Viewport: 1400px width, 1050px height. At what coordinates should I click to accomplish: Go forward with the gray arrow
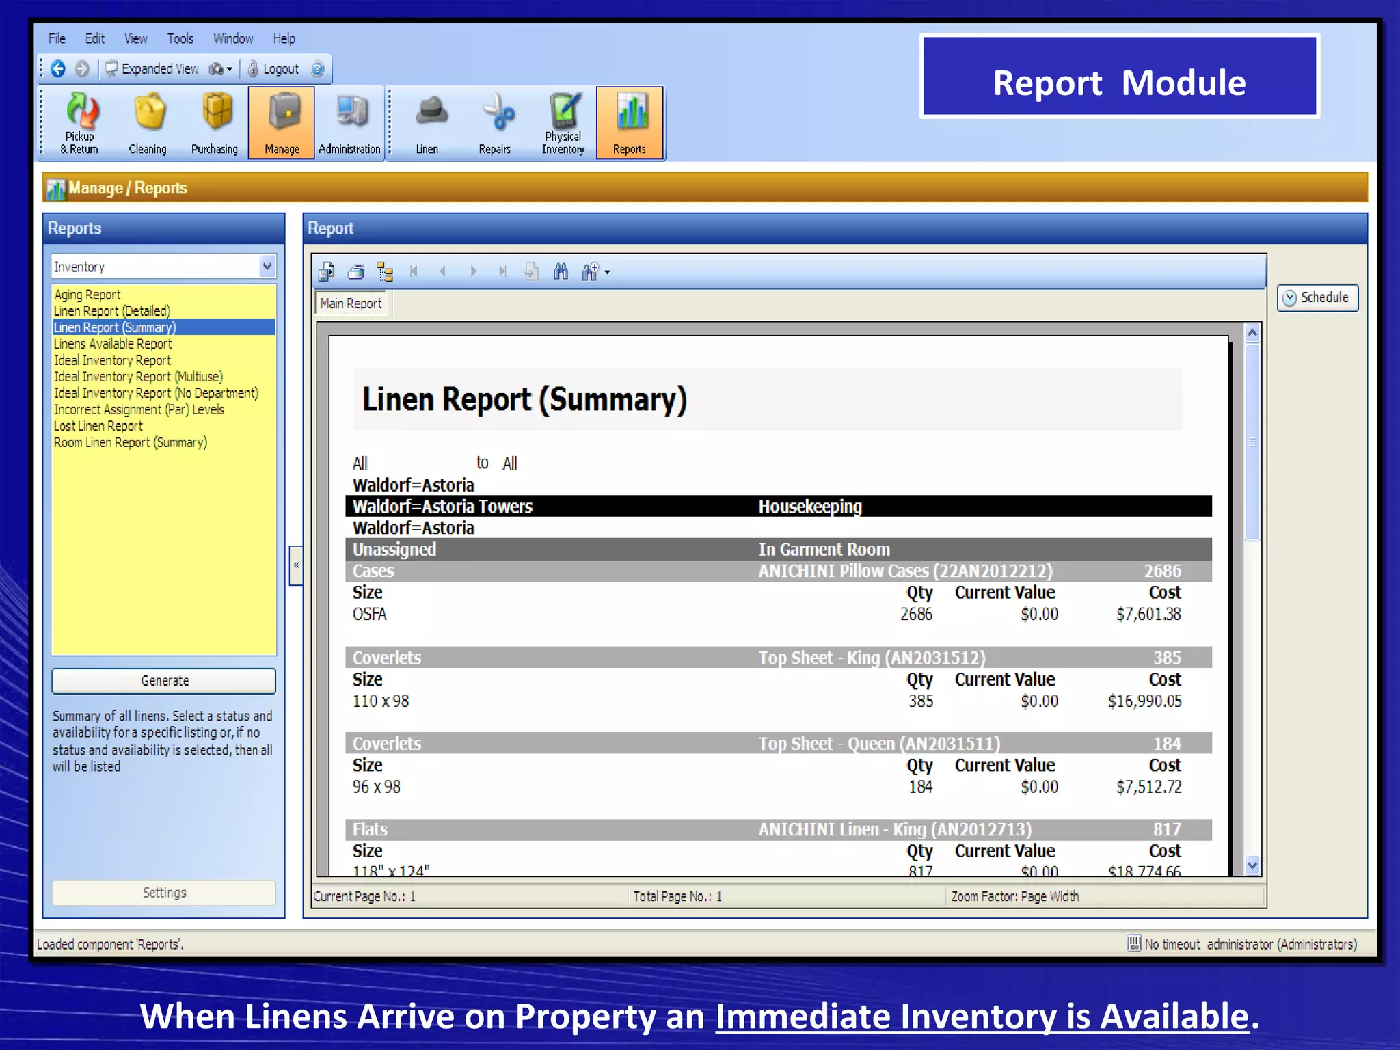[x=82, y=69]
